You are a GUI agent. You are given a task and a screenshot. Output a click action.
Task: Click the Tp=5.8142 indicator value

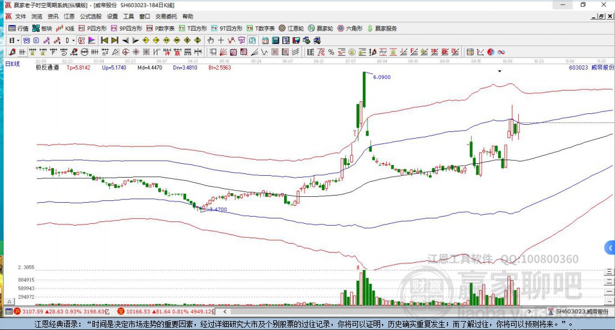tap(79, 67)
